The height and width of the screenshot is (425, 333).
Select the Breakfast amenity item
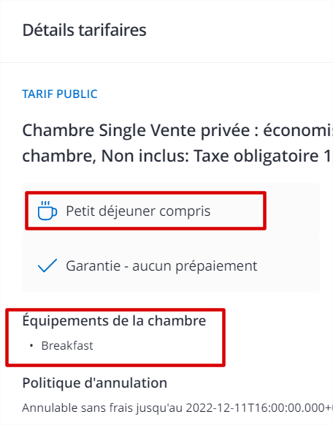[67, 345]
